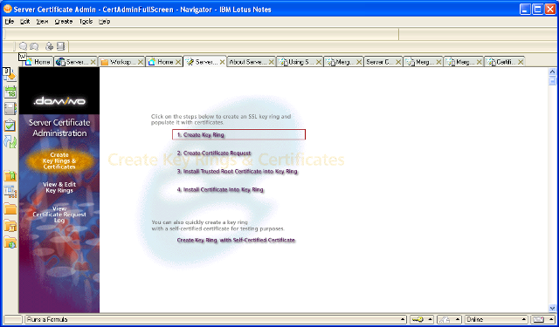The image size is (559, 327).
Task: Close the Workspace tab
Action: [x=140, y=62]
